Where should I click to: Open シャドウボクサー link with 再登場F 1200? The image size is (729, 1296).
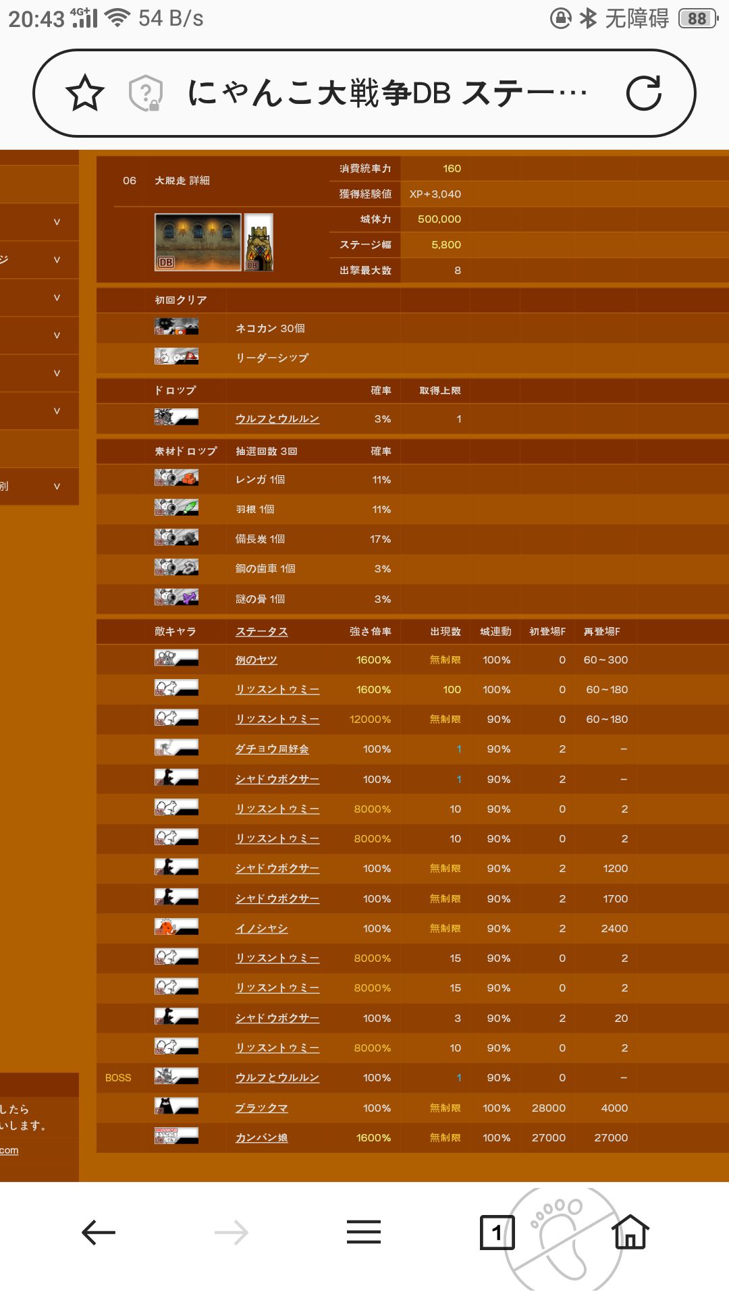(277, 869)
